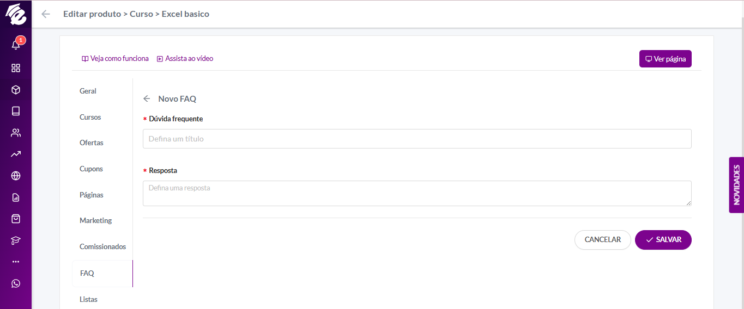Go back using the header arrow
744x309 pixels.
(46, 14)
